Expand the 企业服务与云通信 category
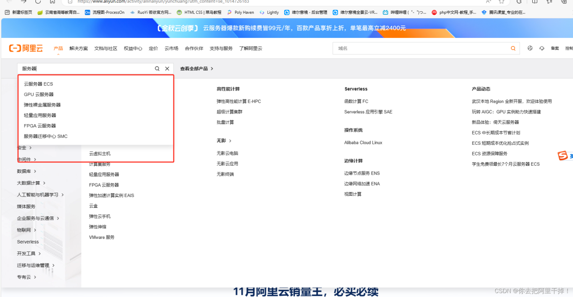The height and width of the screenshot is (297, 573). click(38, 218)
